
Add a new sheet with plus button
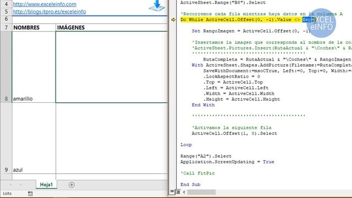(71, 185)
